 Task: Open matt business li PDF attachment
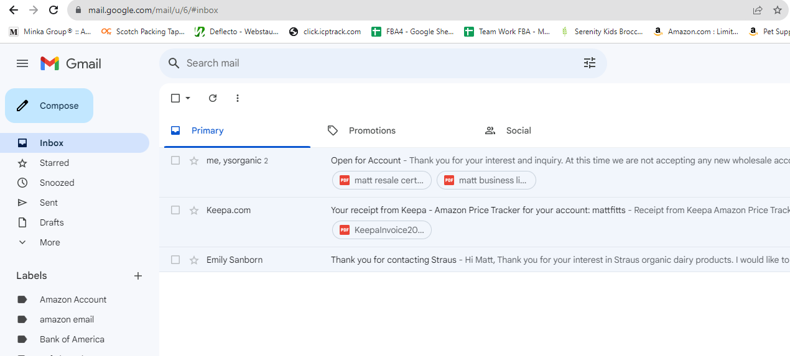click(486, 180)
